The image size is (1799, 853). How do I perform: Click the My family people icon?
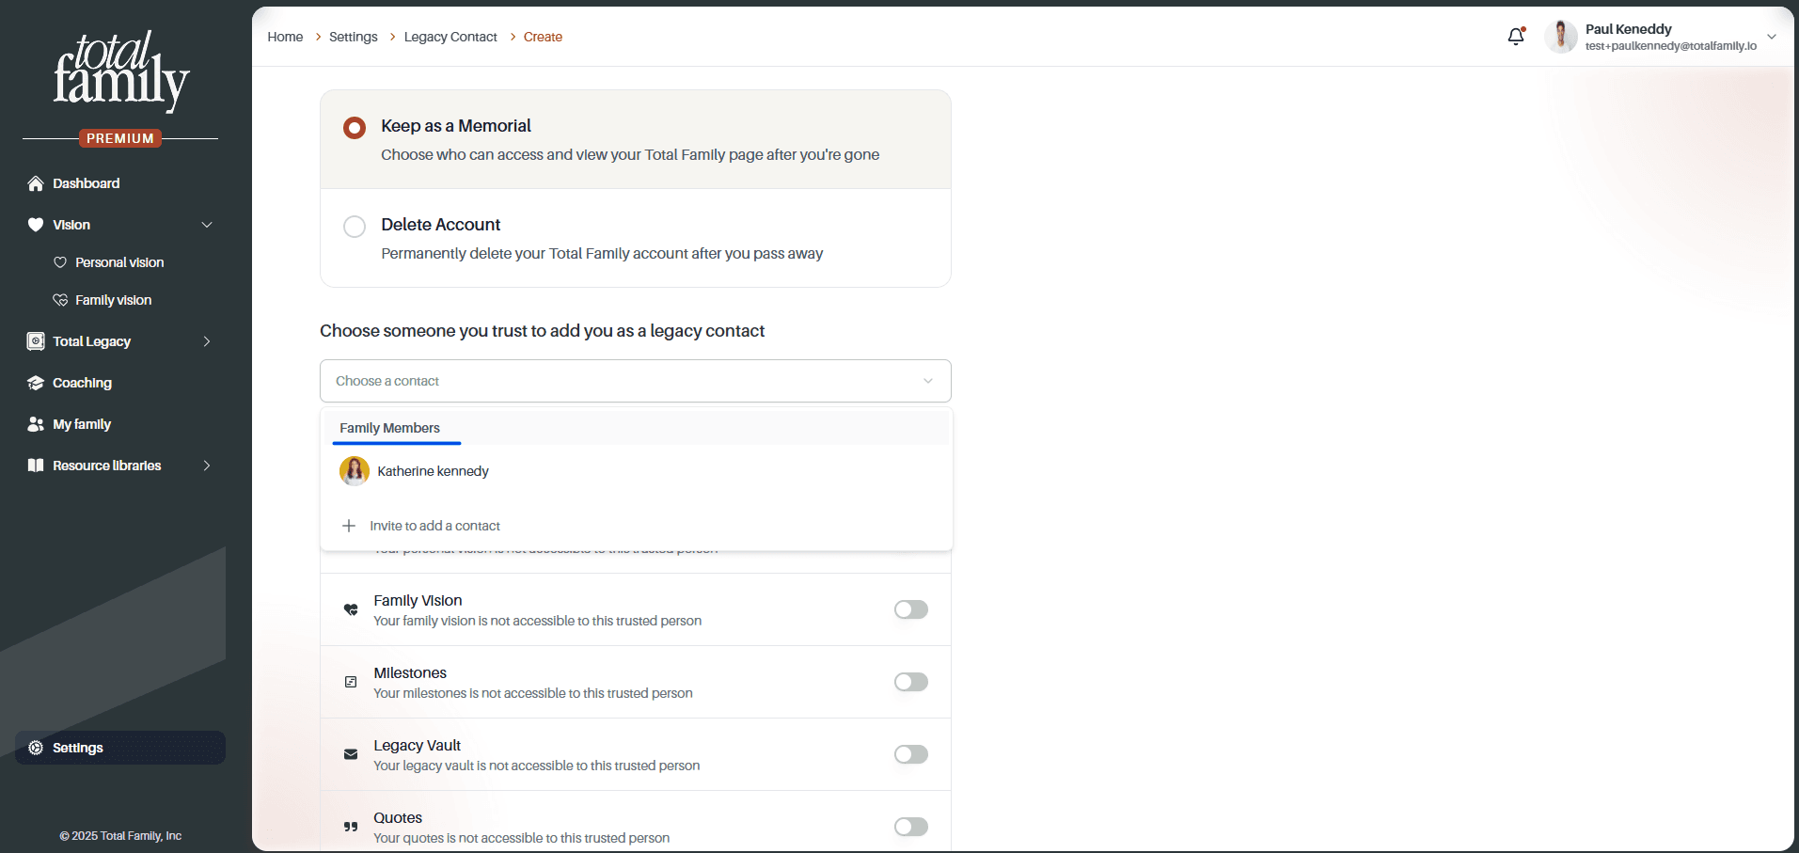[x=36, y=424]
